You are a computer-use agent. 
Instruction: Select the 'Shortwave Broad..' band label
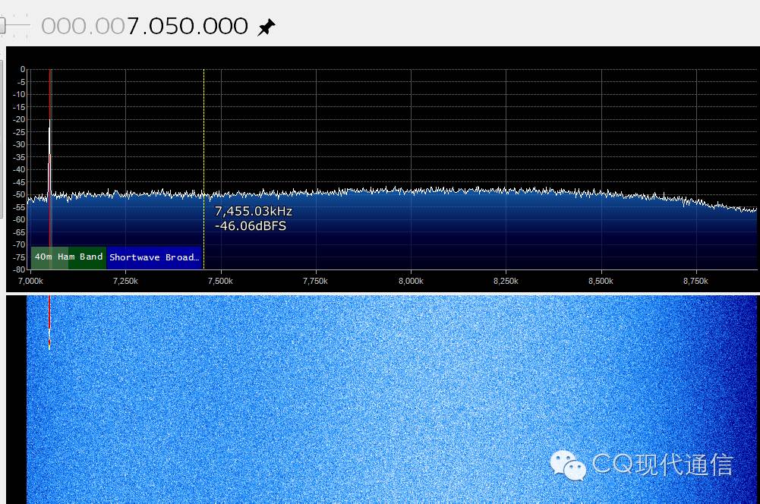(154, 257)
